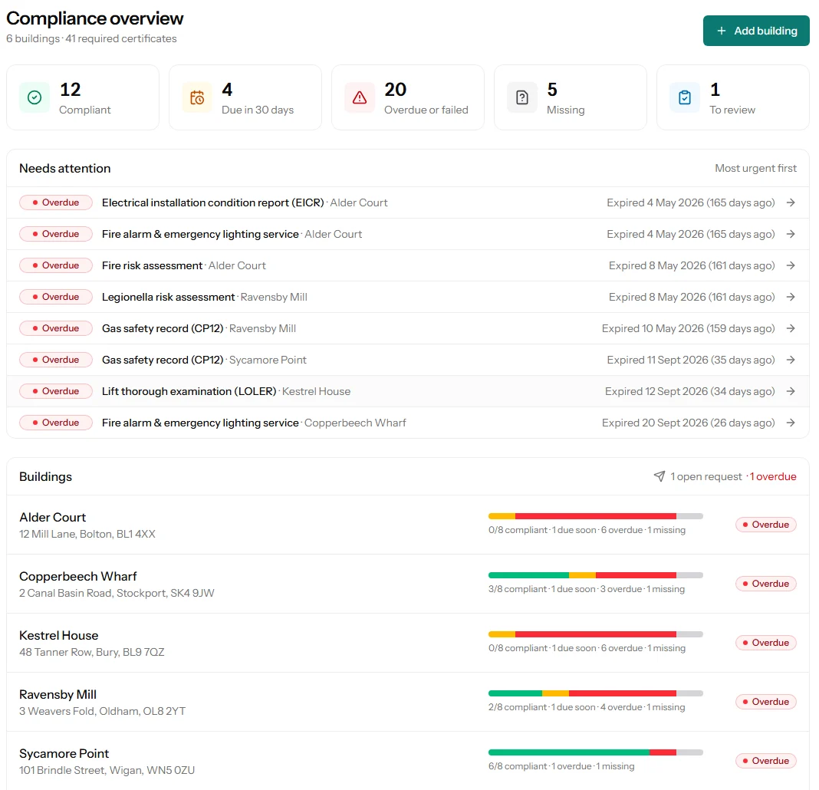Click arrow on Lift thorough examination row
This screenshot has width=819, height=790.
[791, 391]
